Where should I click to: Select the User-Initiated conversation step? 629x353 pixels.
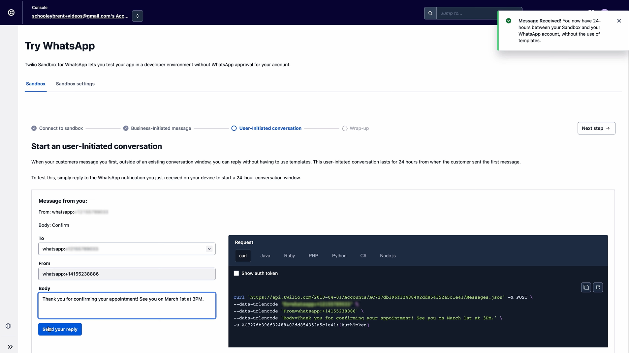(270, 128)
